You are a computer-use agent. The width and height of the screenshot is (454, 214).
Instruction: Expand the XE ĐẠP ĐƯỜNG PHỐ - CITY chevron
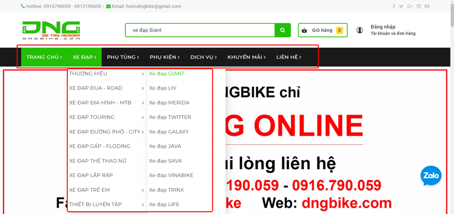[143, 132]
